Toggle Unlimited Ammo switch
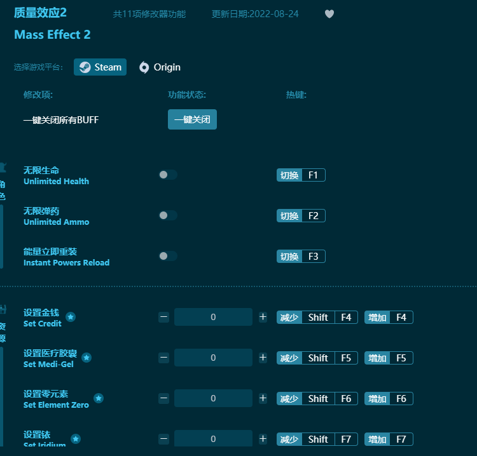477x456 pixels. 168,215
